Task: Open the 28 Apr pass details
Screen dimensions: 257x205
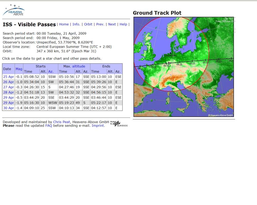Action: [x=8, y=92]
